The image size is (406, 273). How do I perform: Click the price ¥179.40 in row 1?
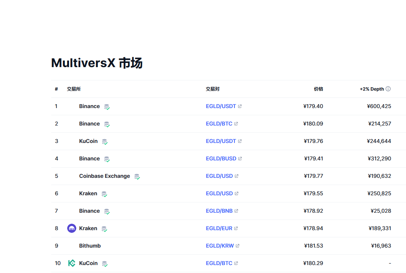(313, 106)
